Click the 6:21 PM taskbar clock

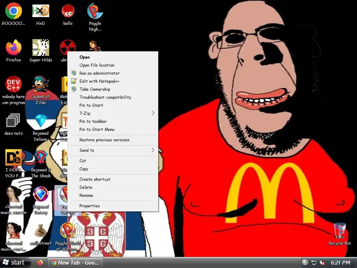pyautogui.click(x=341, y=262)
